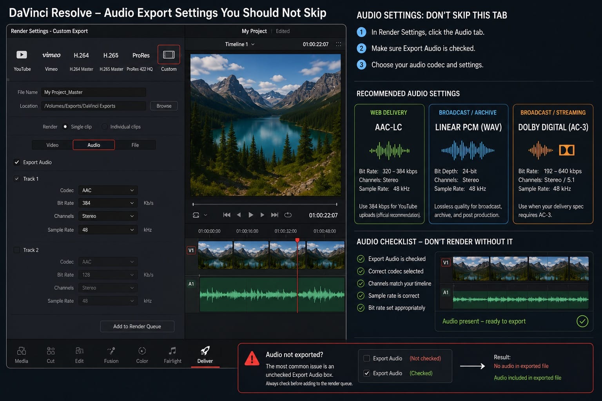Open the Track 1 Channels dropdown

108,216
